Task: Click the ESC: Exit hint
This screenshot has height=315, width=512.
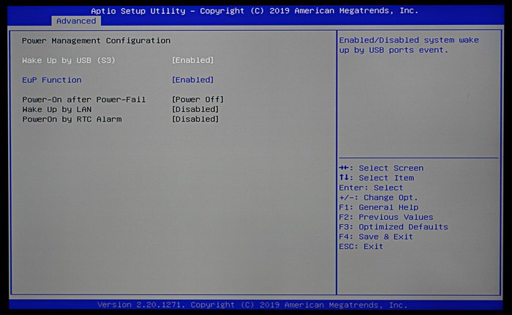Action: [x=361, y=247]
